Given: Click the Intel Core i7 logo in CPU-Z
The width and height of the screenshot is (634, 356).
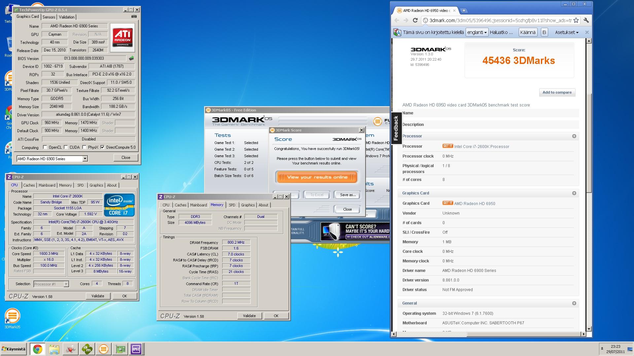Looking at the screenshot, I should (119, 205).
